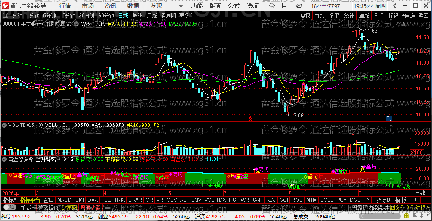
Task: Click the 多股 button
Action: pos(335,16)
